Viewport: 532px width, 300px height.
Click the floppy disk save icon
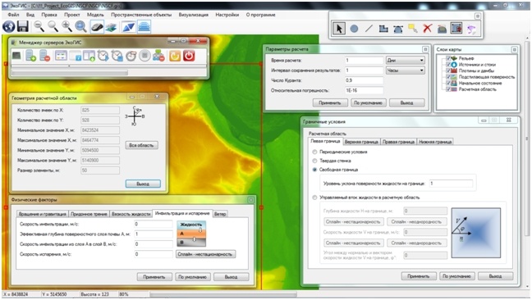tap(23, 26)
